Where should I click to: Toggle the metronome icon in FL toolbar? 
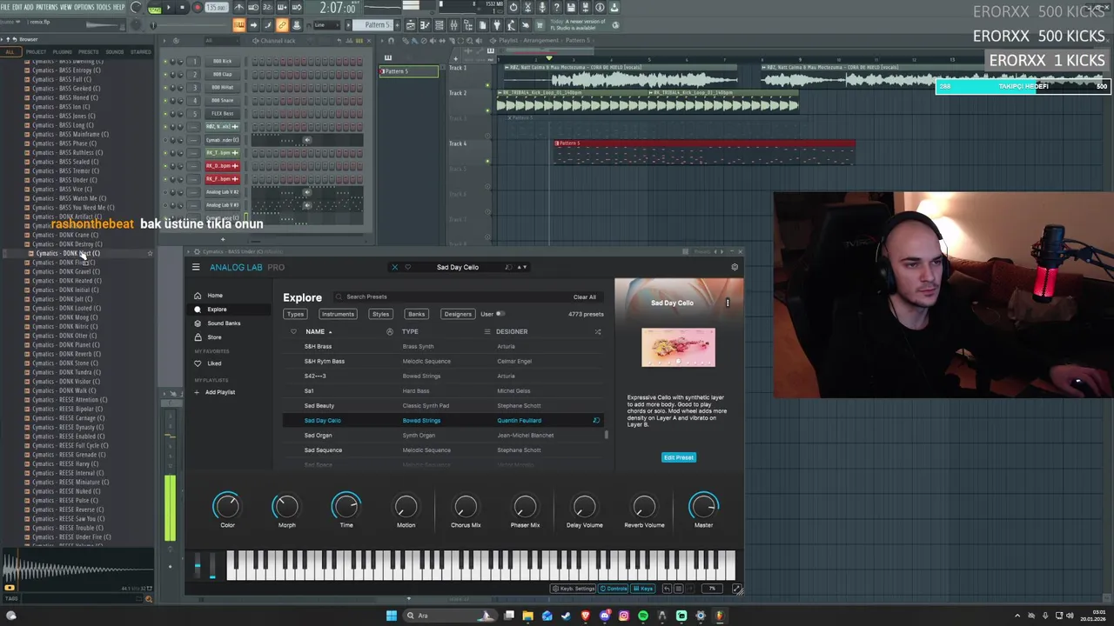point(238,8)
